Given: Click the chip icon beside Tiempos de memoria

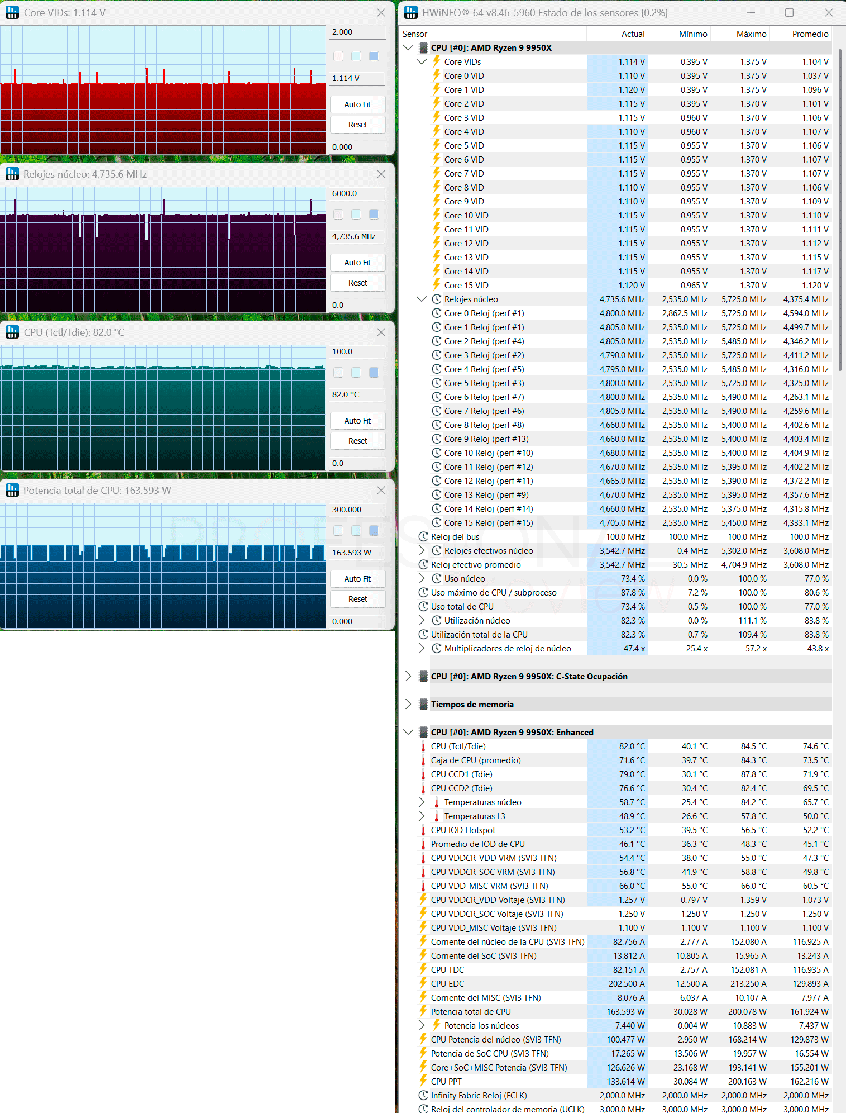Looking at the screenshot, I should [x=423, y=705].
